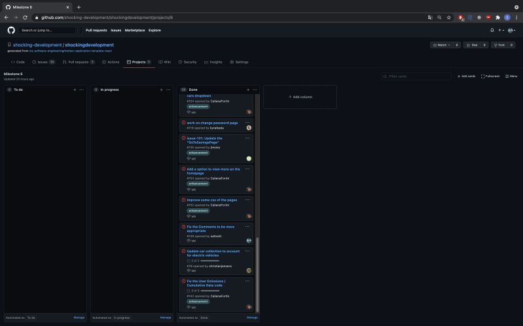Open 'Improve some css of the pages' issue
The image size is (523, 326).
coord(212,200)
